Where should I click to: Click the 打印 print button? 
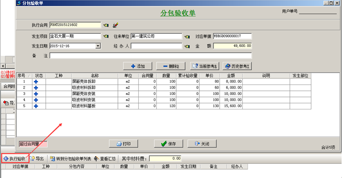(124, 144)
